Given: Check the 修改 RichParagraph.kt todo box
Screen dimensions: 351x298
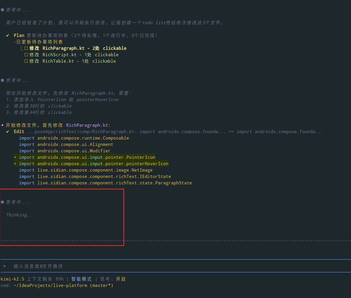Looking at the screenshot, I should tap(26, 48).
